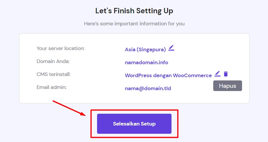
Task: Open the namadomain.info domain link
Action: pyautogui.click(x=147, y=62)
